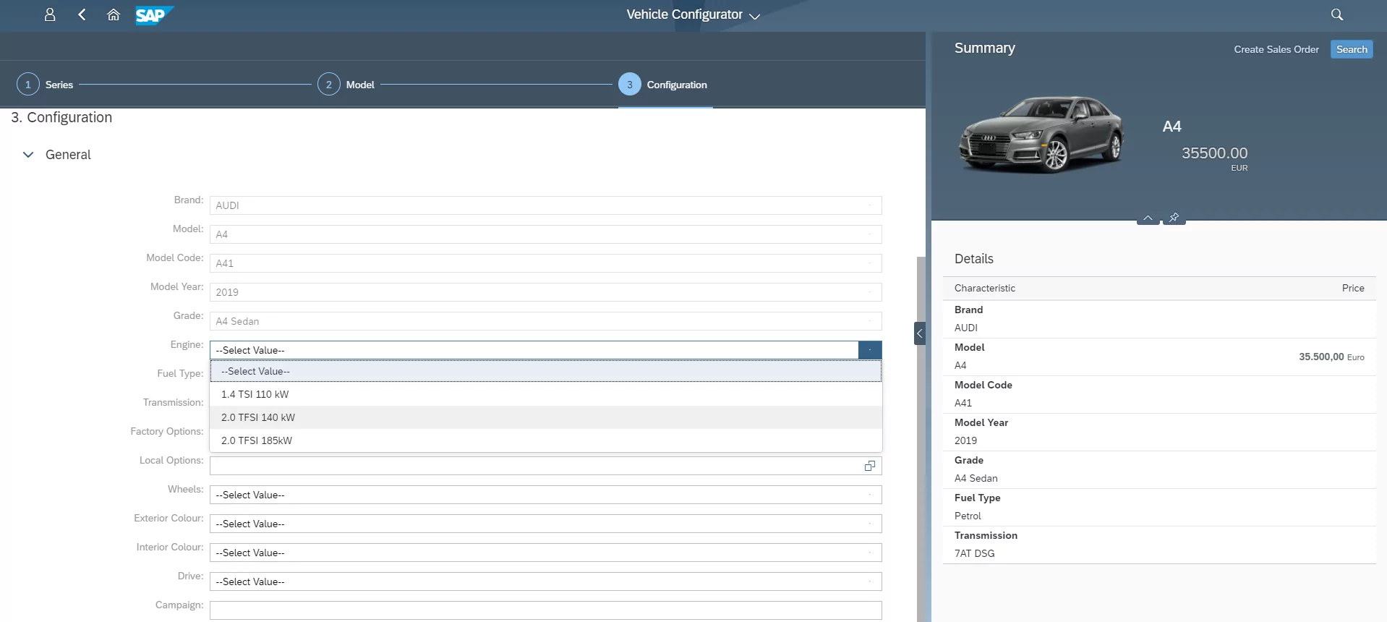The width and height of the screenshot is (1387, 622).
Task: Click the Characteristic column header
Action: pos(984,288)
